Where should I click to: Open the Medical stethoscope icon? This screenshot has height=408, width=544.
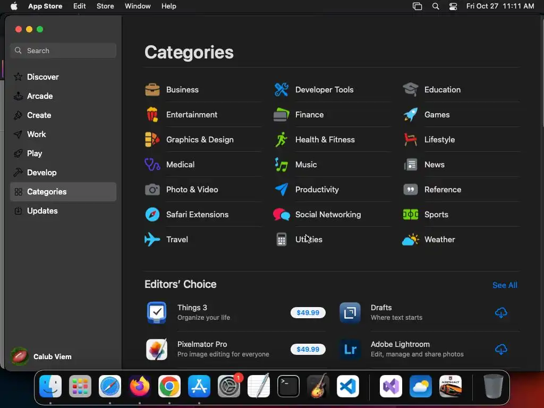pyautogui.click(x=152, y=165)
